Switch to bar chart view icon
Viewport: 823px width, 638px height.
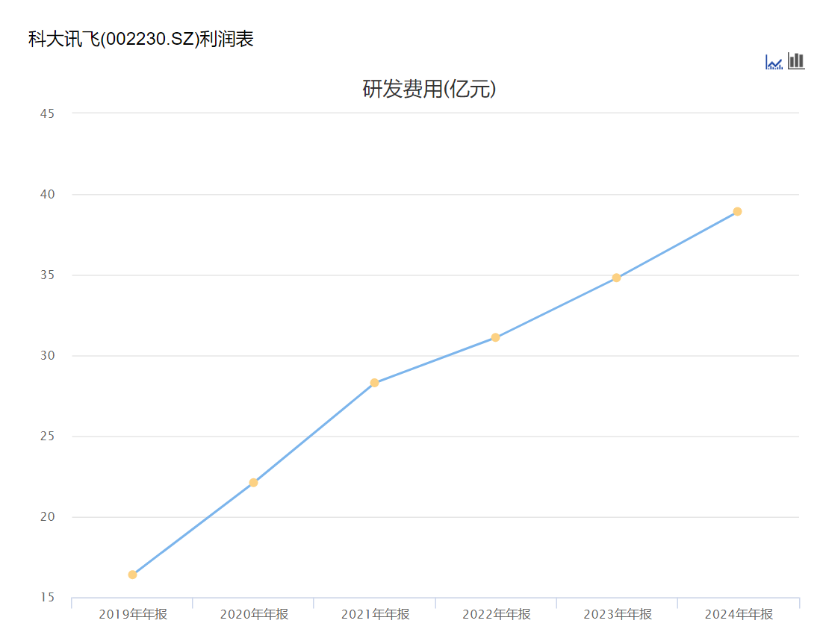coord(796,60)
